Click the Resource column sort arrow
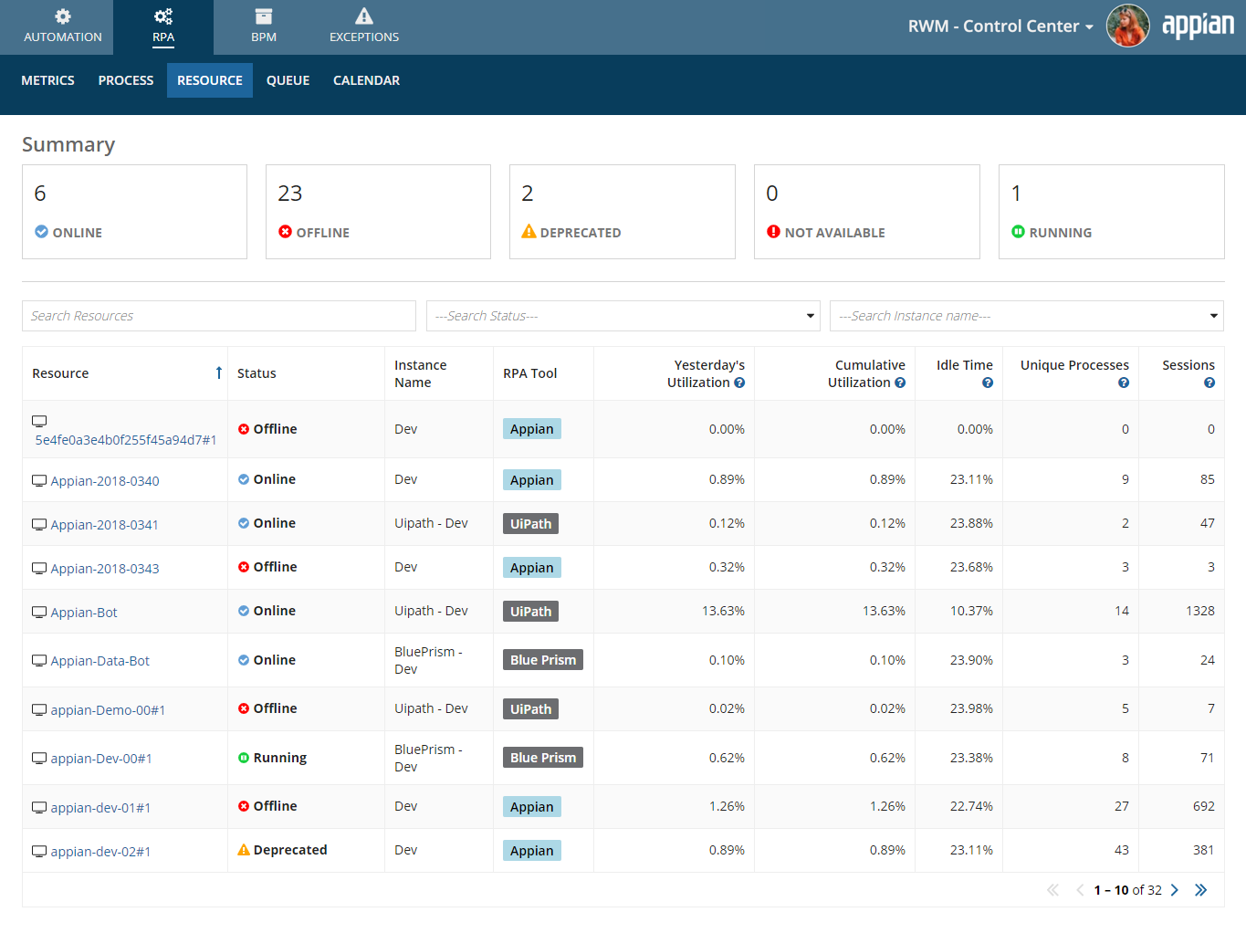 [x=218, y=372]
